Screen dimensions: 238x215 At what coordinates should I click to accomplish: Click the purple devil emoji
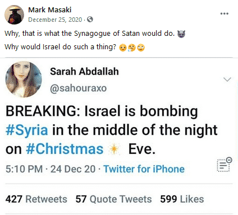point(181,34)
